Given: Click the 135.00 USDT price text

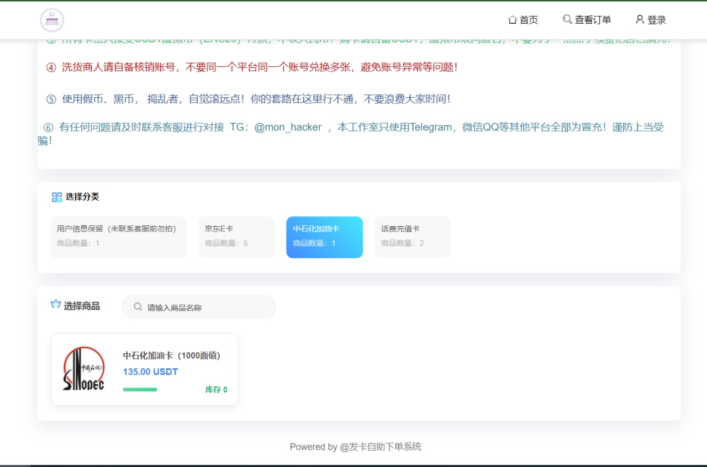Looking at the screenshot, I should 150,372.
